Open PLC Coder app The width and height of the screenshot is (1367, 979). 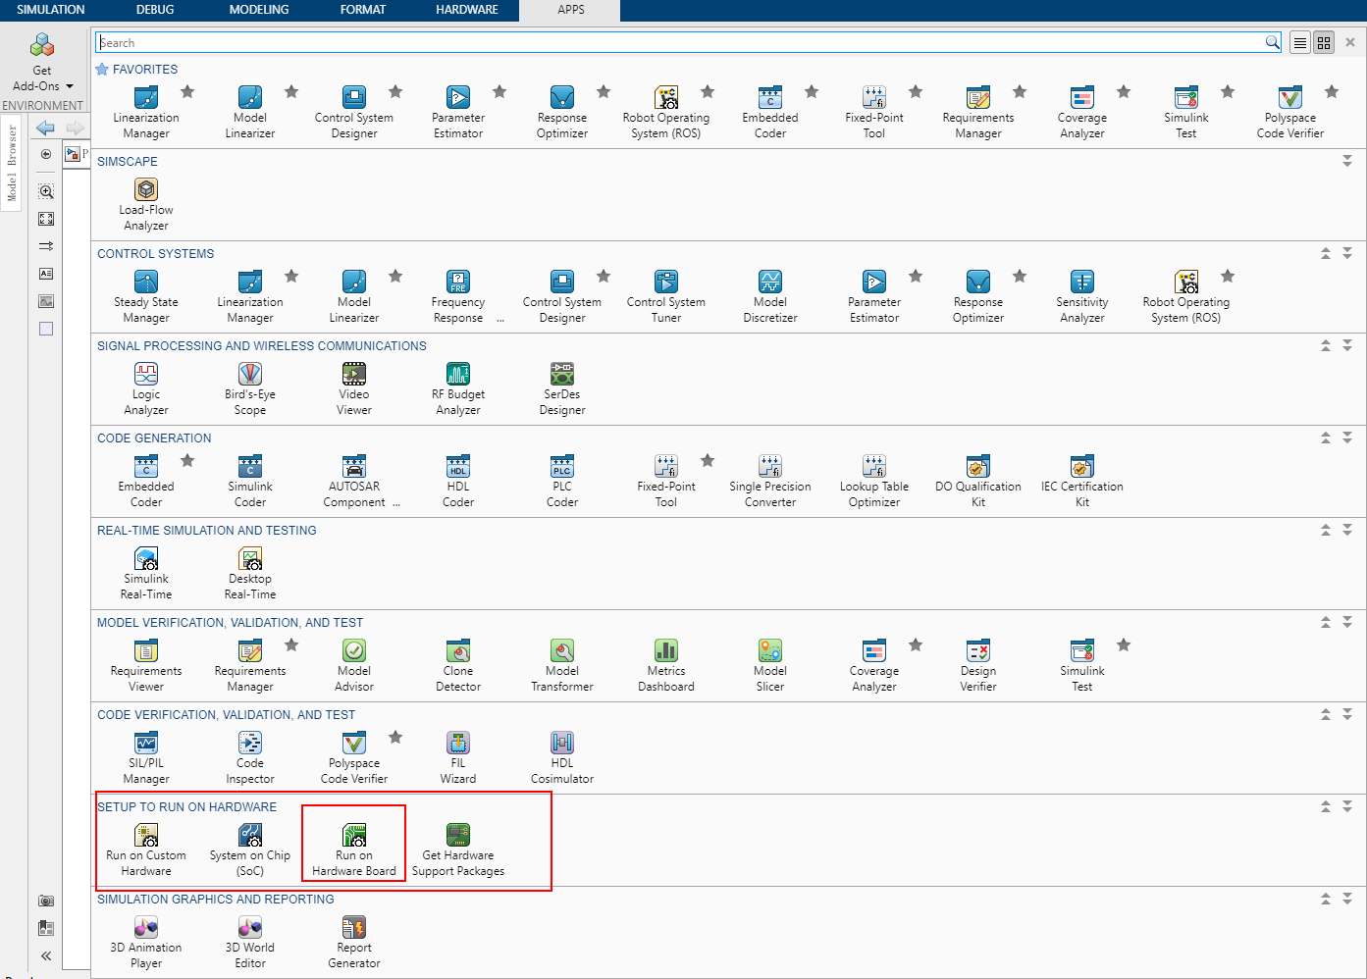click(562, 481)
